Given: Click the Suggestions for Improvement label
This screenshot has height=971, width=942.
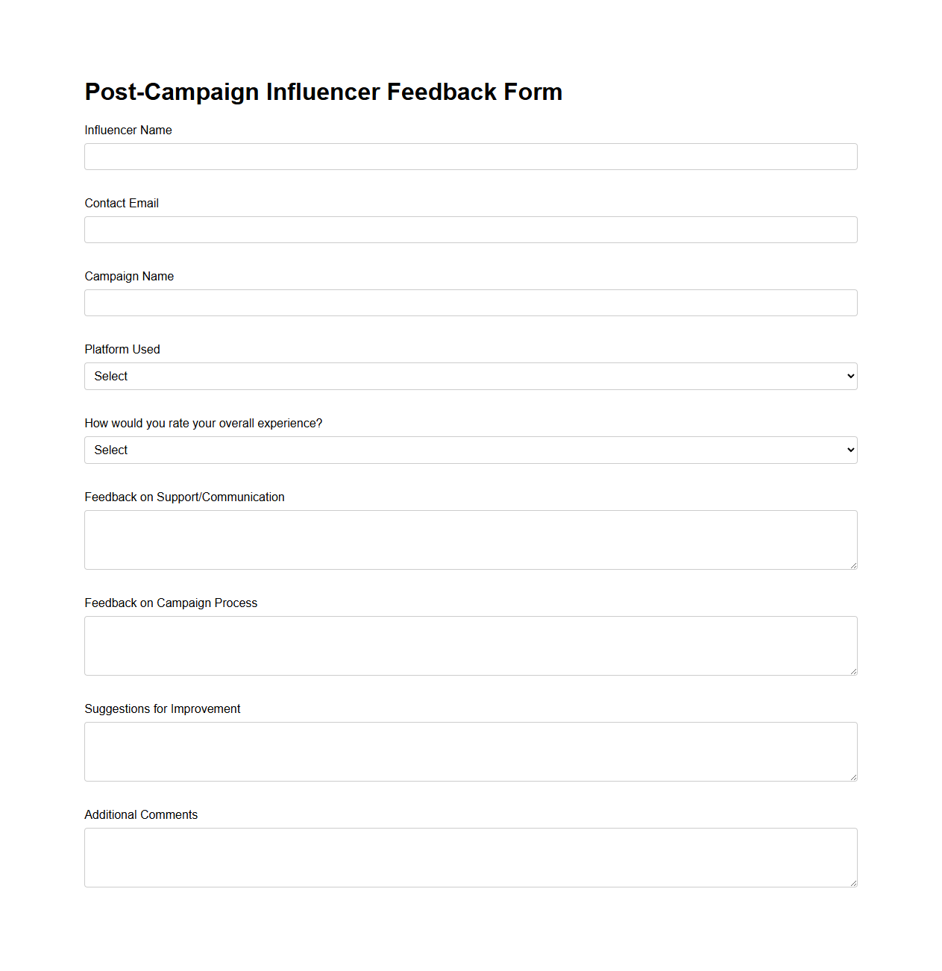Looking at the screenshot, I should click(162, 708).
